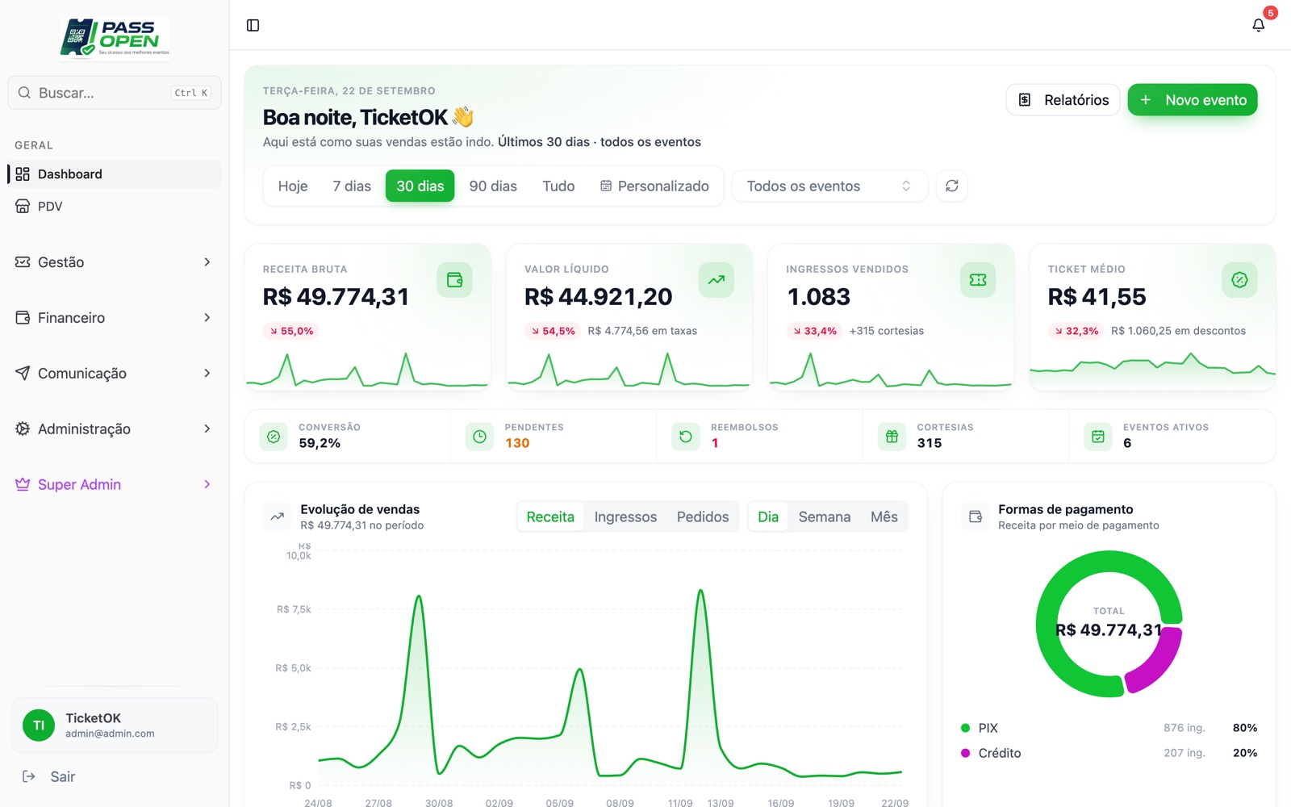Click the PDV store icon in sidebar

point(23,207)
